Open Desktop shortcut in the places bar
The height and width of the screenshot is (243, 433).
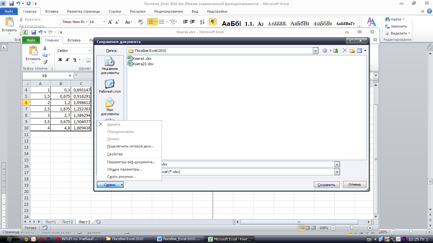point(110,86)
